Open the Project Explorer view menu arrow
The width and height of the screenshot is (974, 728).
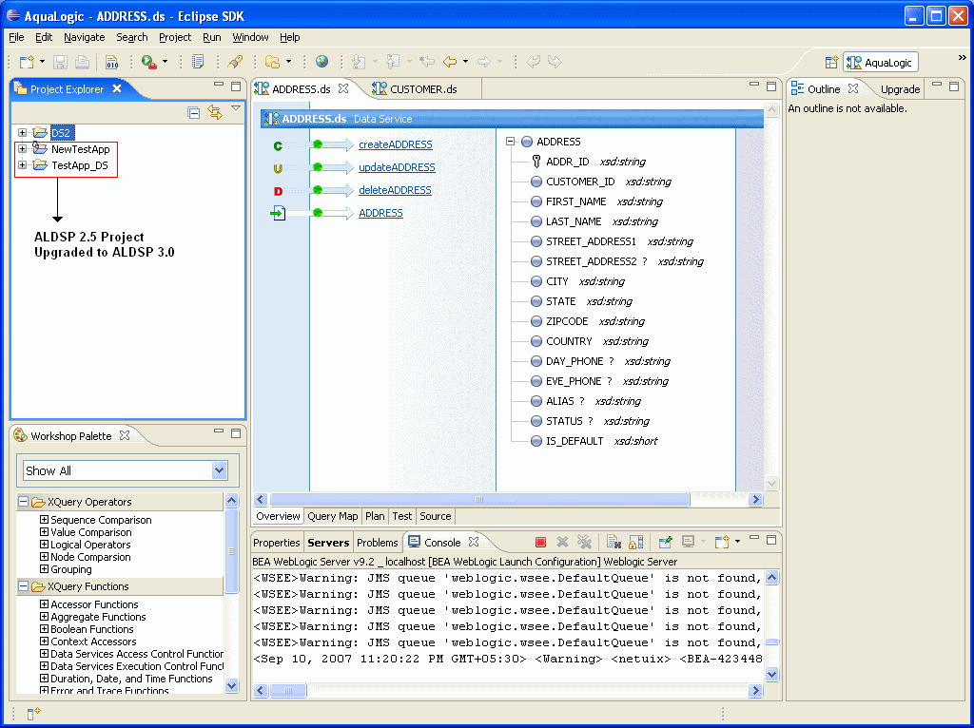pyautogui.click(x=236, y=108)
